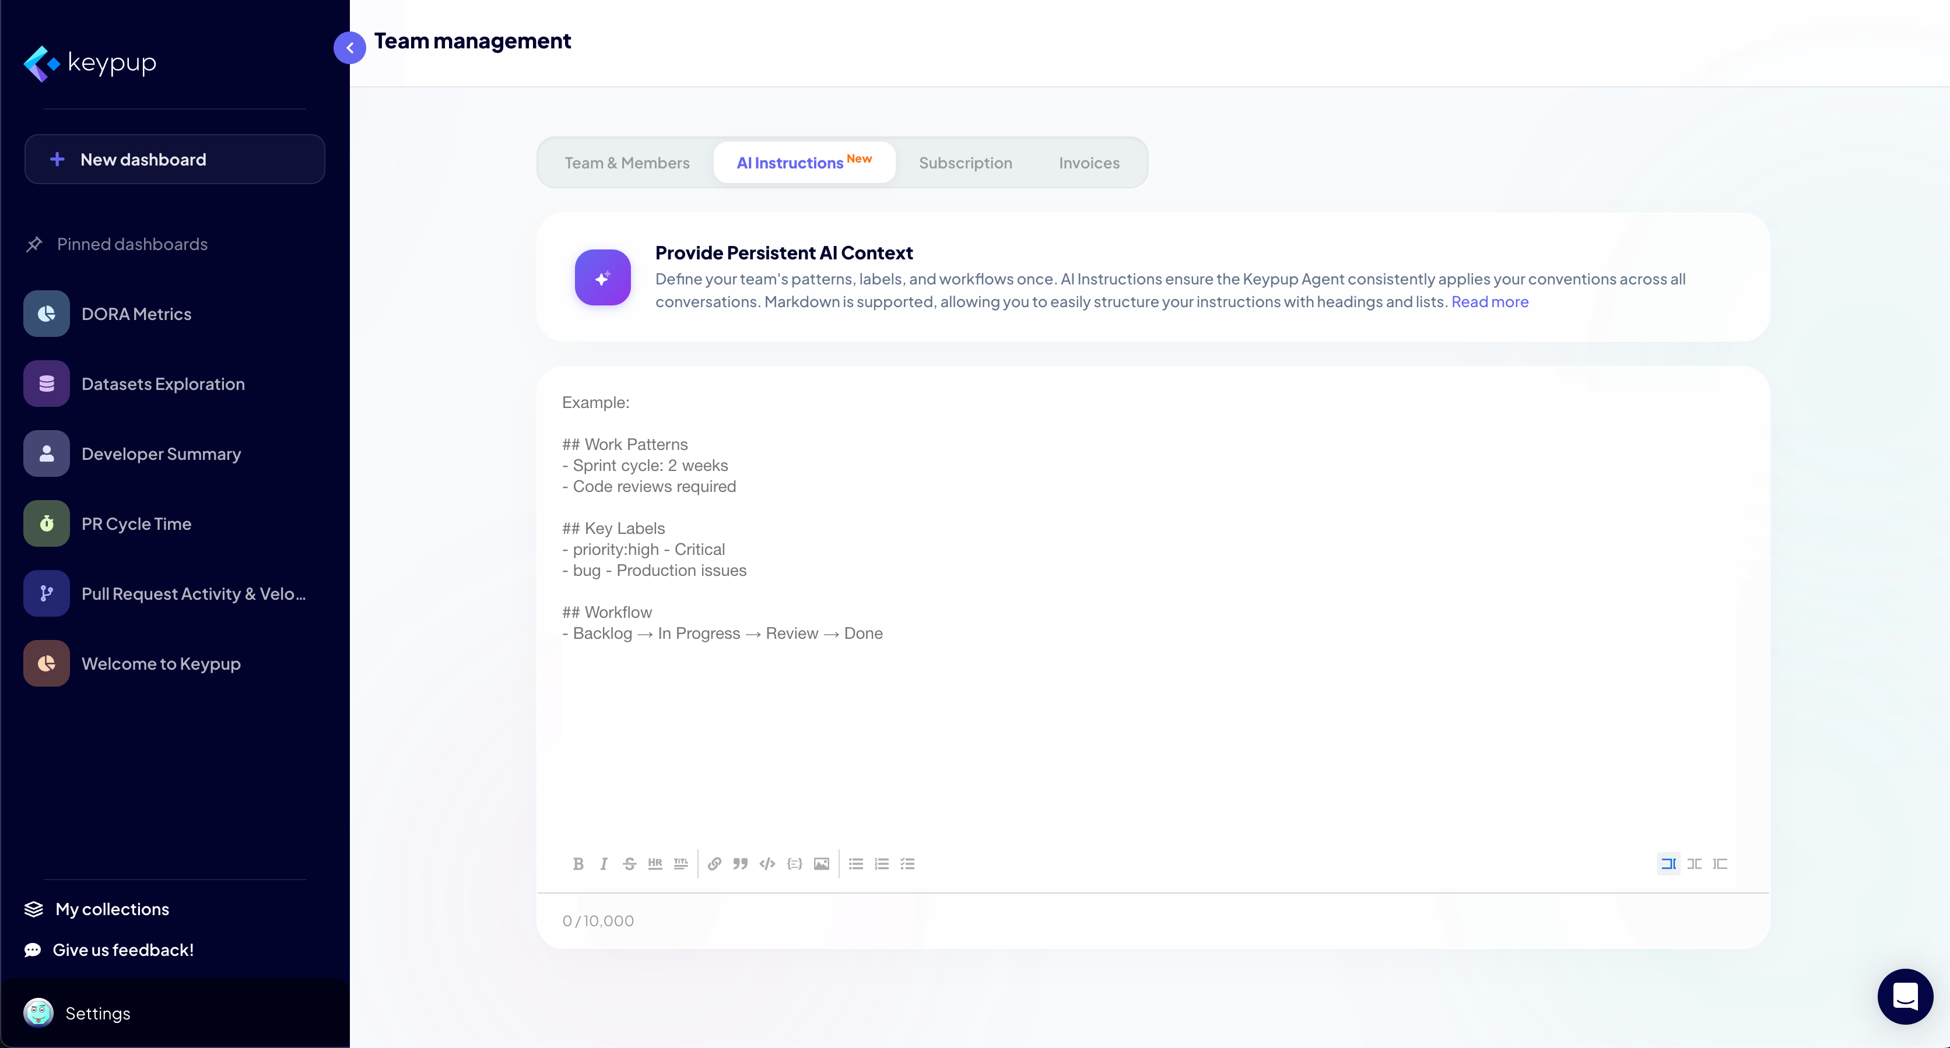
Task: Click the user avatar beside Settings
Action: [38, 1012]
